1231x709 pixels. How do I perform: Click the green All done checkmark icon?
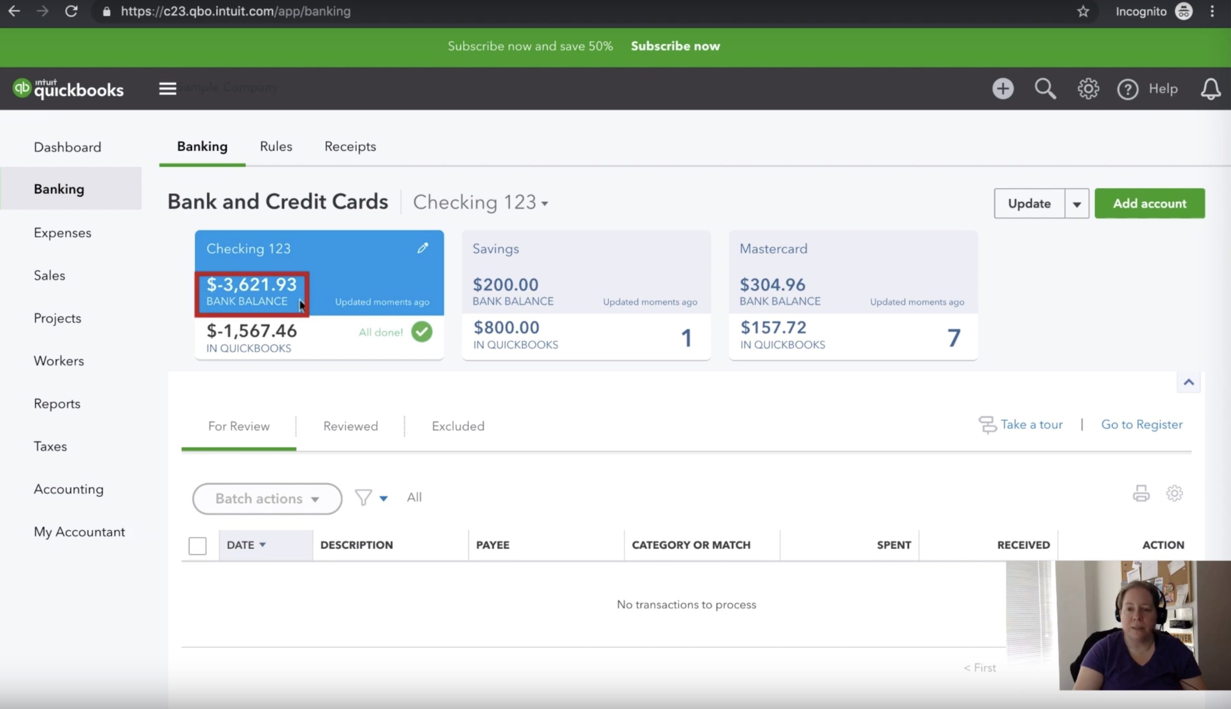click(422, 332)
